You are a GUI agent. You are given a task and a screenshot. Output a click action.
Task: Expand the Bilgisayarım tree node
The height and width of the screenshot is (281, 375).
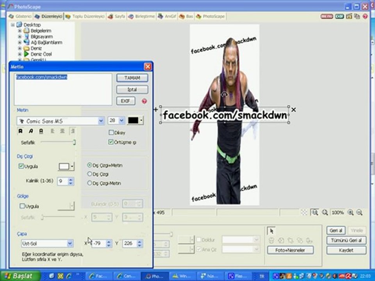(x=20, y=37)
